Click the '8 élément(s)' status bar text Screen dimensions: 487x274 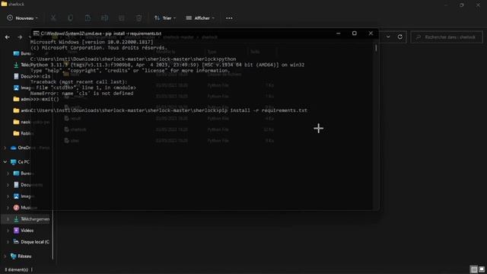(x=16, y=269)
